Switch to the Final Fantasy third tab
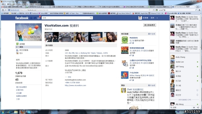The image size is (202, 114). point(62,7)
